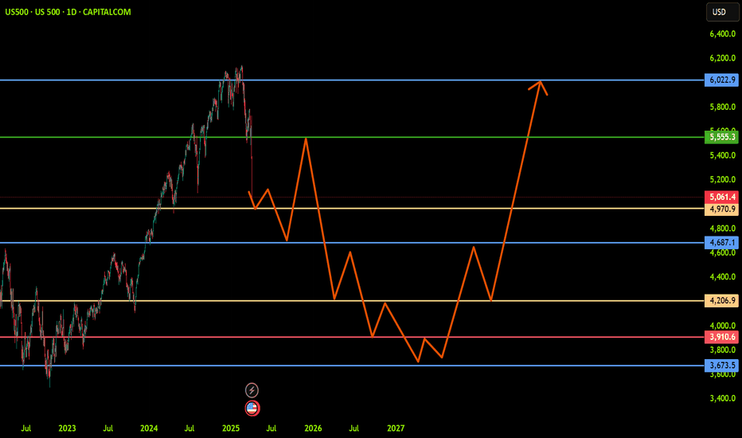Viewport: 742px width, 438px height.
Task: Select the 5,555.3 green price label
Action: 721,137
